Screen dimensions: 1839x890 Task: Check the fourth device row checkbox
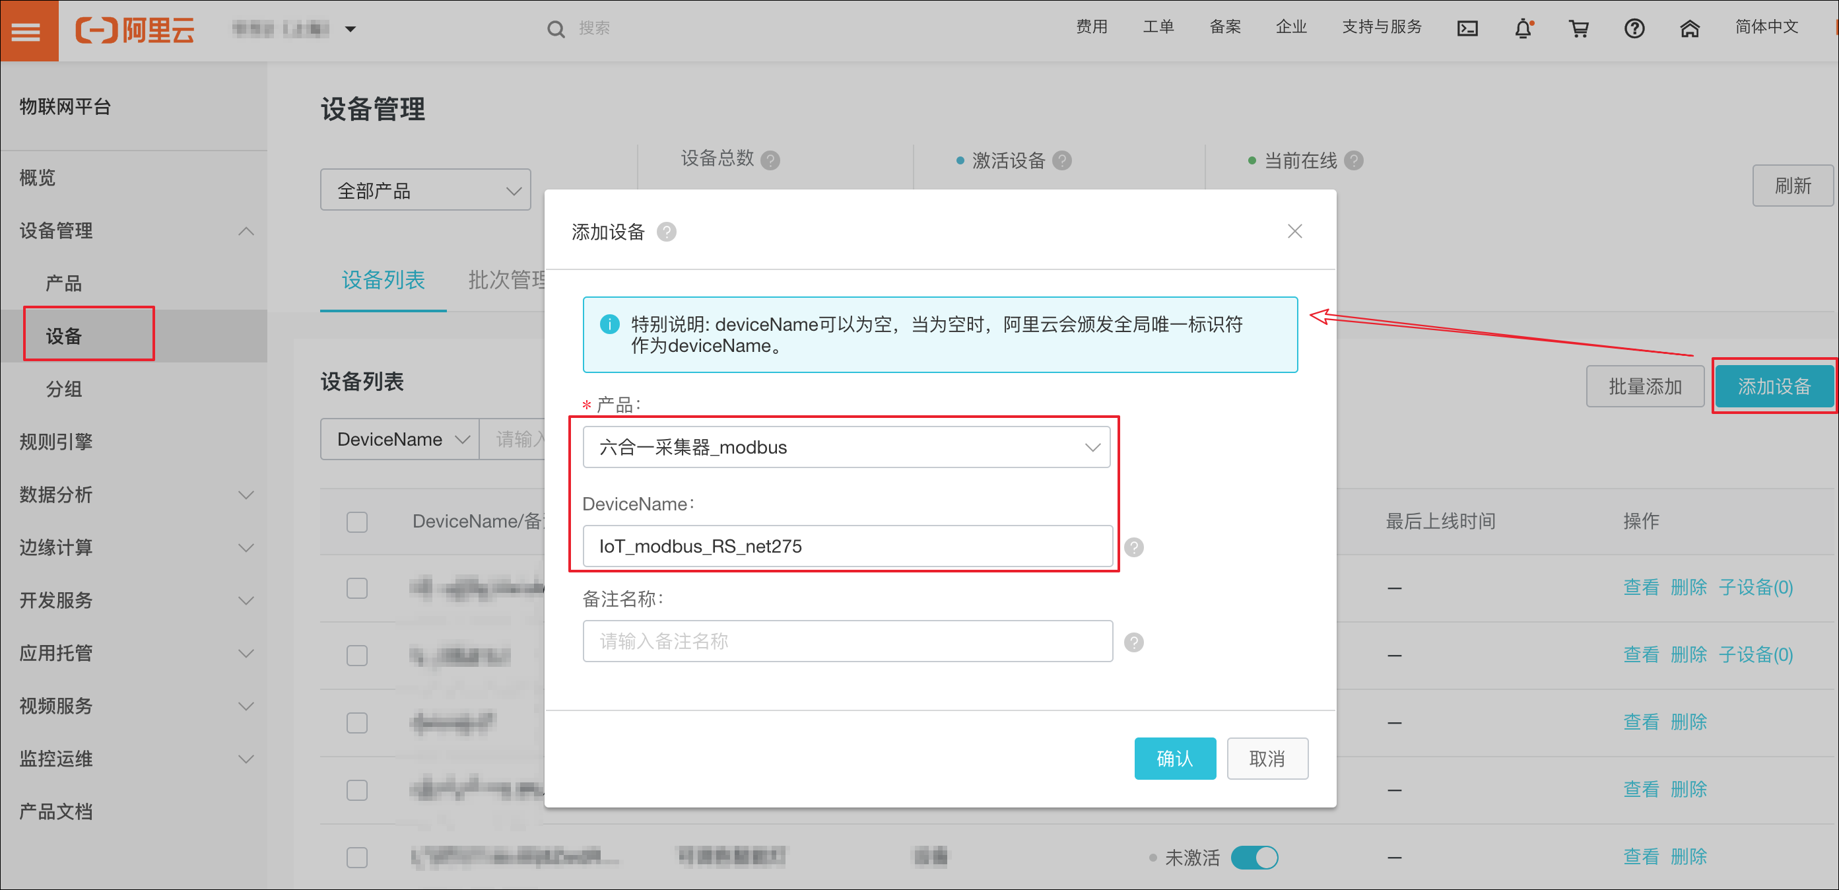(x=357, y=789)
